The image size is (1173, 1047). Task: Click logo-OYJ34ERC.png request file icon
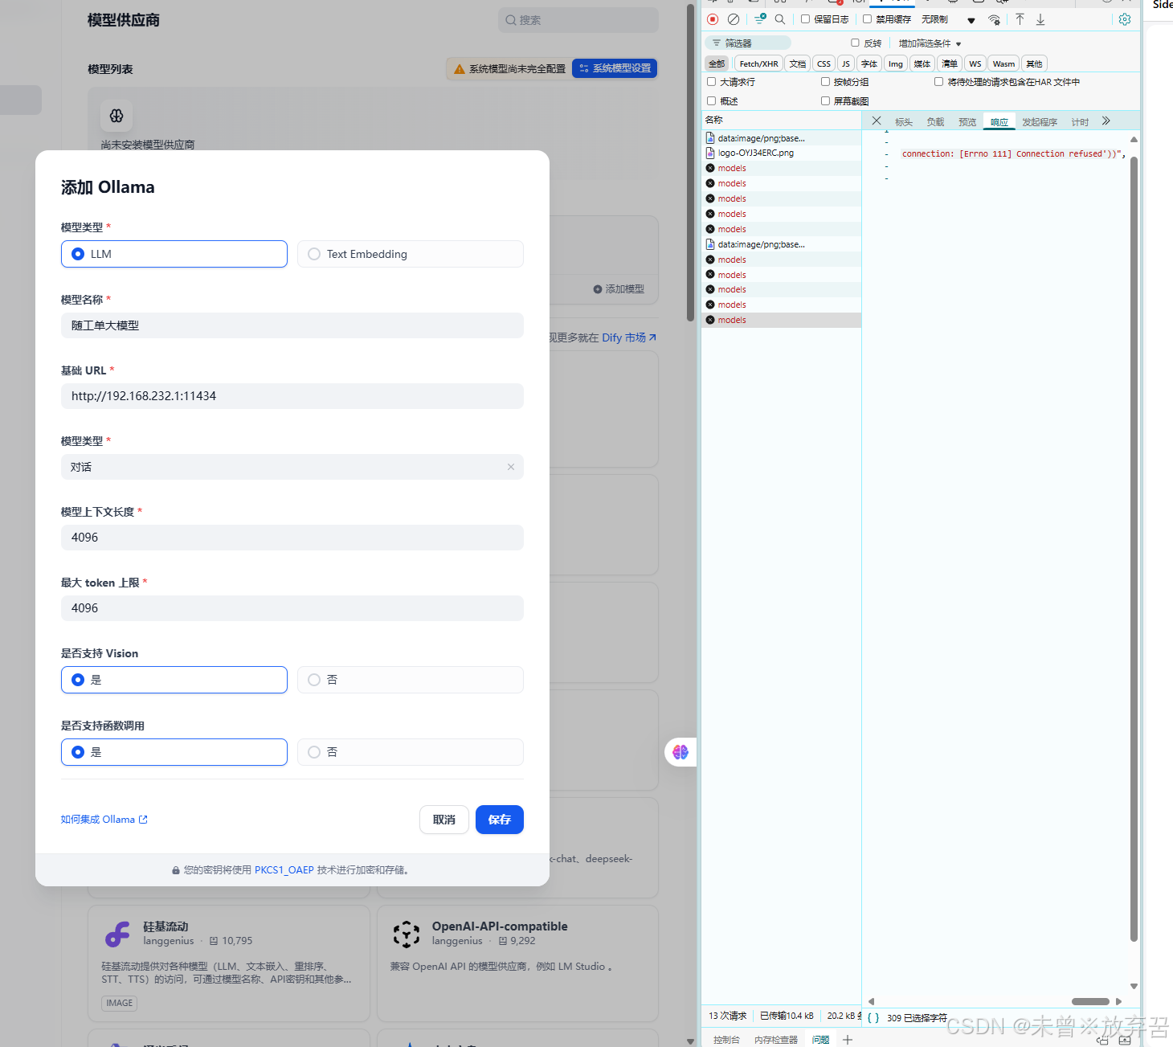coord(710,153)
